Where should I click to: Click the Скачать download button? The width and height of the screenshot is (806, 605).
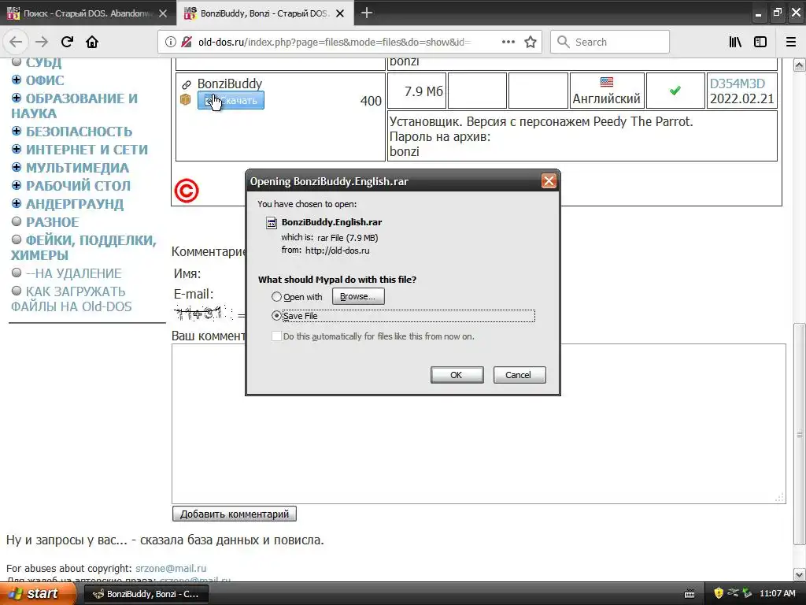(231, 100)
